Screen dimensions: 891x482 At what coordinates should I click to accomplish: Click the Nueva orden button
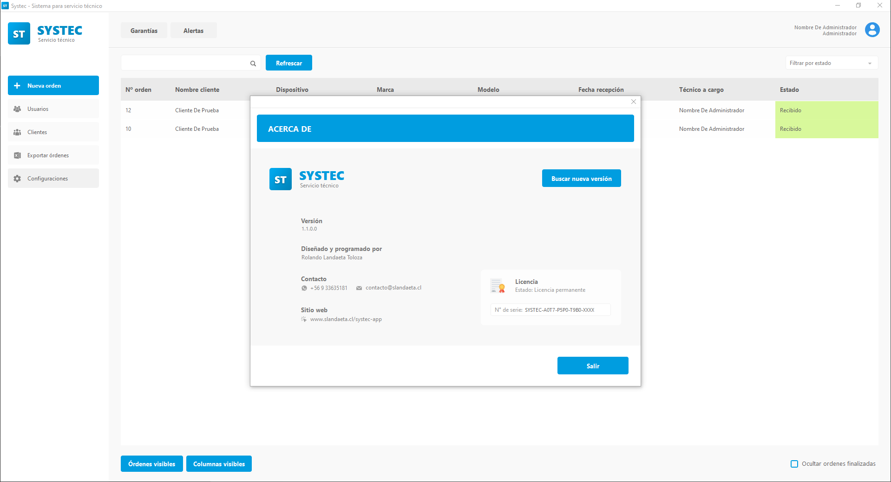pos(53,85)
